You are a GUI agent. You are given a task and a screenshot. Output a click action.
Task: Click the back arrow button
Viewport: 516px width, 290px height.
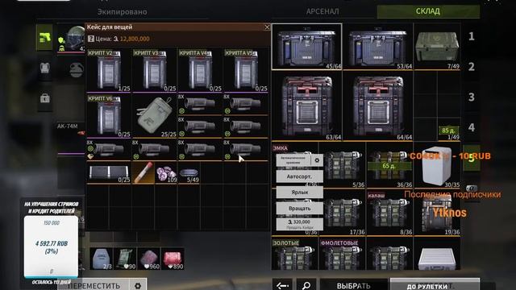tap(282, 285)
